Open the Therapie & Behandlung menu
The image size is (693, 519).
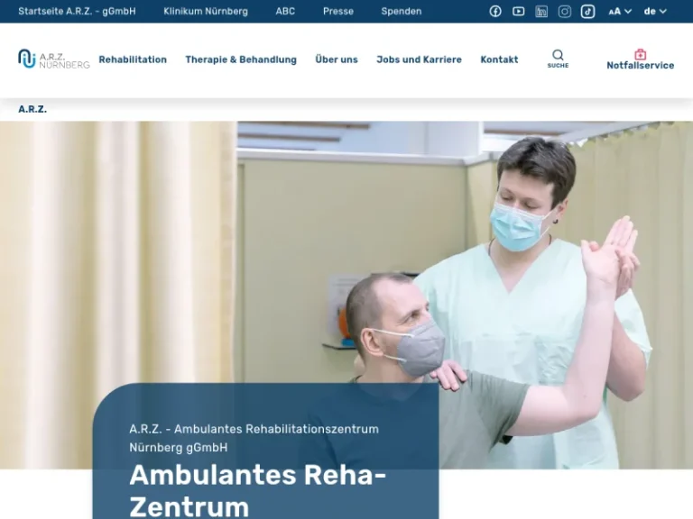(241, 59)
